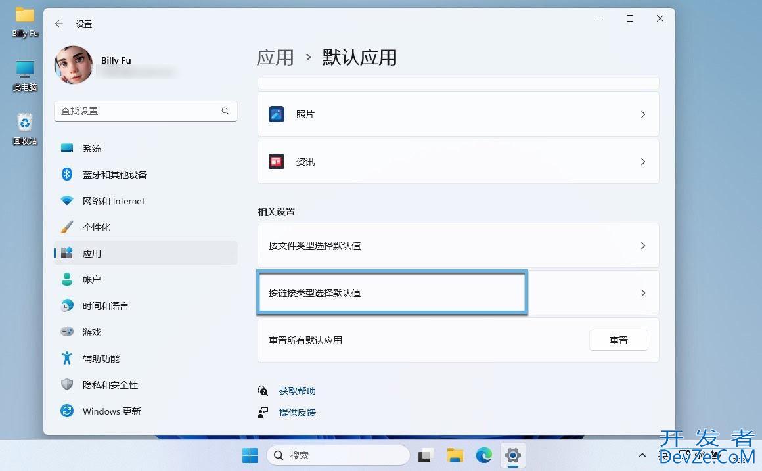Open 帐户 settings
Screen dimensions: 762x471
[x=145, y=279]
